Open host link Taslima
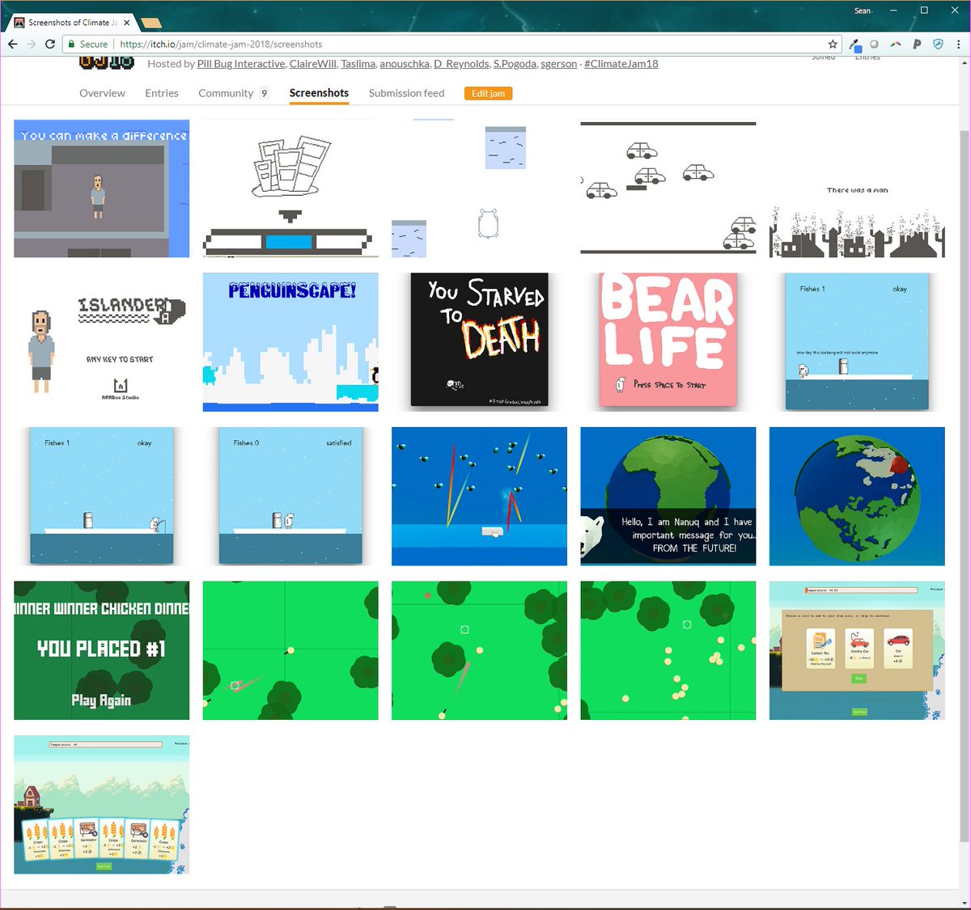Viewport: 971px width, 910px height. coord(358,63)
